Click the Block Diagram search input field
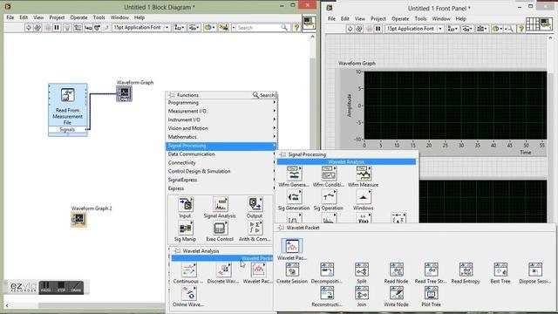 coord(260,27)
